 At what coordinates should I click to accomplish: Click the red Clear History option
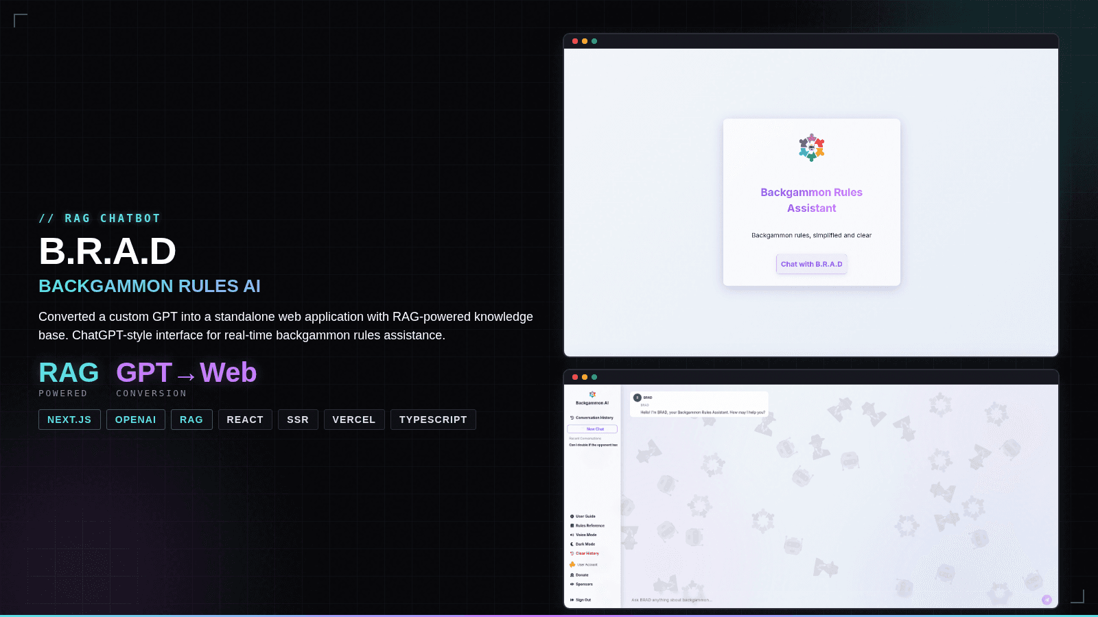pyautogui.click(x=587, y=553)
